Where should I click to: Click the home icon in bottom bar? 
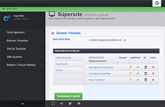pos(79,103)
